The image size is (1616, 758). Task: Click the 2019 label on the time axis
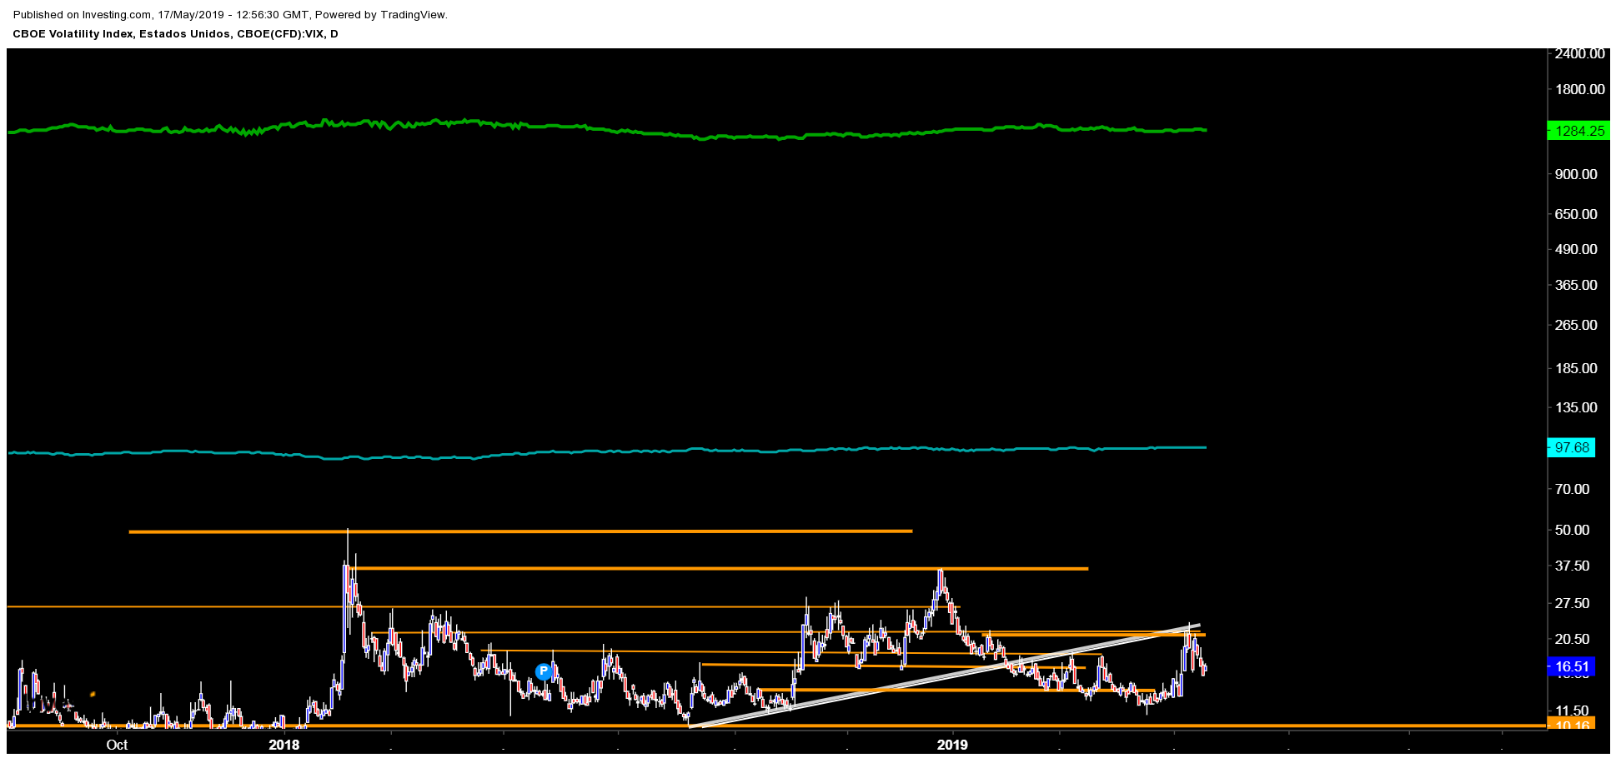(952, 745)
